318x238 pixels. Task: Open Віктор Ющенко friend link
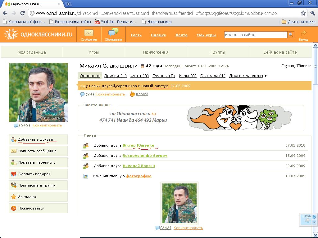pyautogui.click(x=138, y=145)
